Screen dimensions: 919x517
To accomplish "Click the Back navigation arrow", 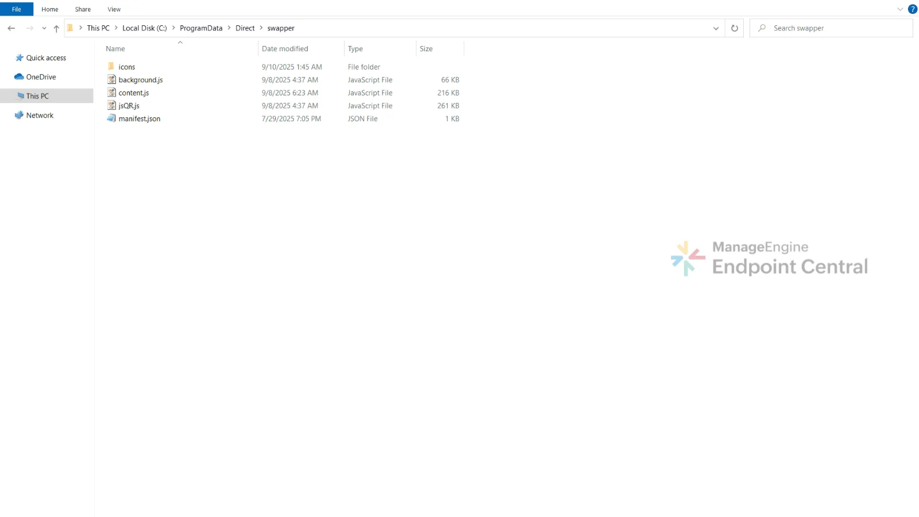I will point(11,28).
